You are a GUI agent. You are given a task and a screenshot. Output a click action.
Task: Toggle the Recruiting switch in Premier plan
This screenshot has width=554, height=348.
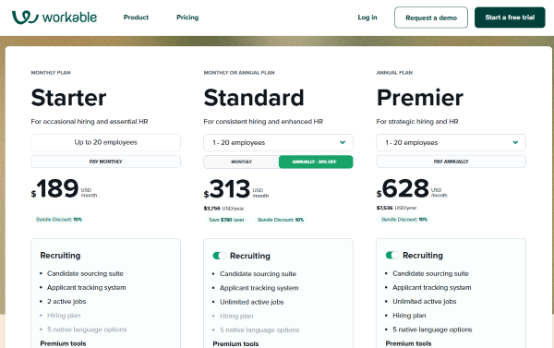tap(391, 255)
